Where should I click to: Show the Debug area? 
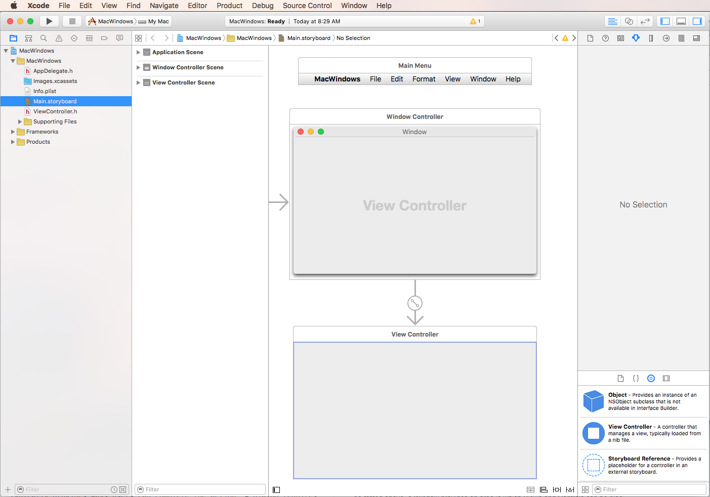[681, 21]
